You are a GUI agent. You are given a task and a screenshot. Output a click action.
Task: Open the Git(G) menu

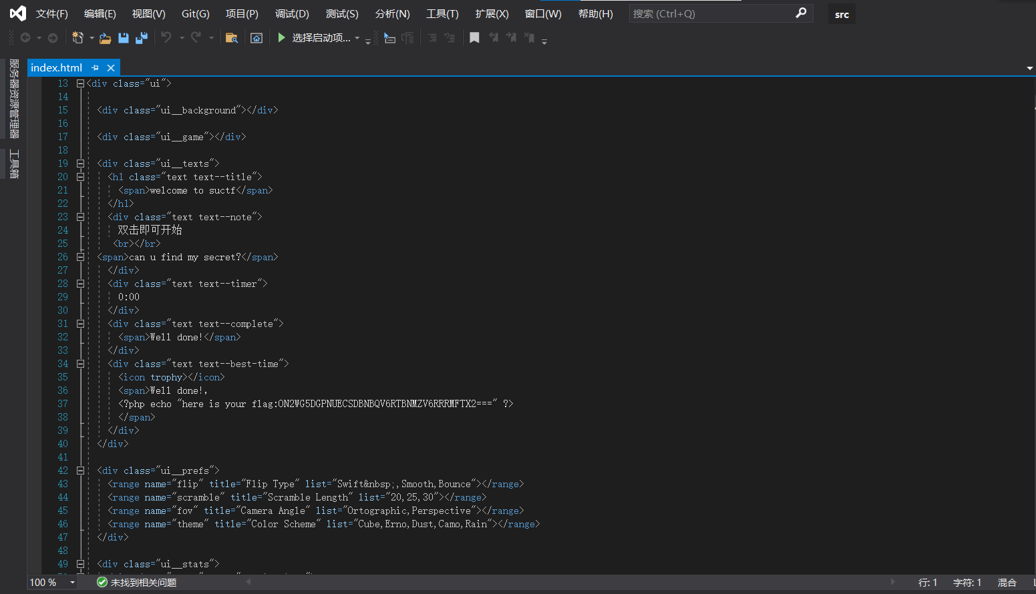click(x=195, y=14)
